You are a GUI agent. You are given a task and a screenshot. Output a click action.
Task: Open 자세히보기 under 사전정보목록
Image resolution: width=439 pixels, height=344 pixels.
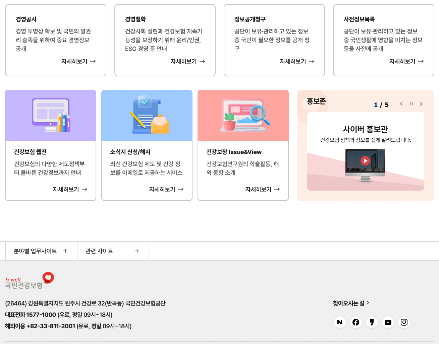406,61
